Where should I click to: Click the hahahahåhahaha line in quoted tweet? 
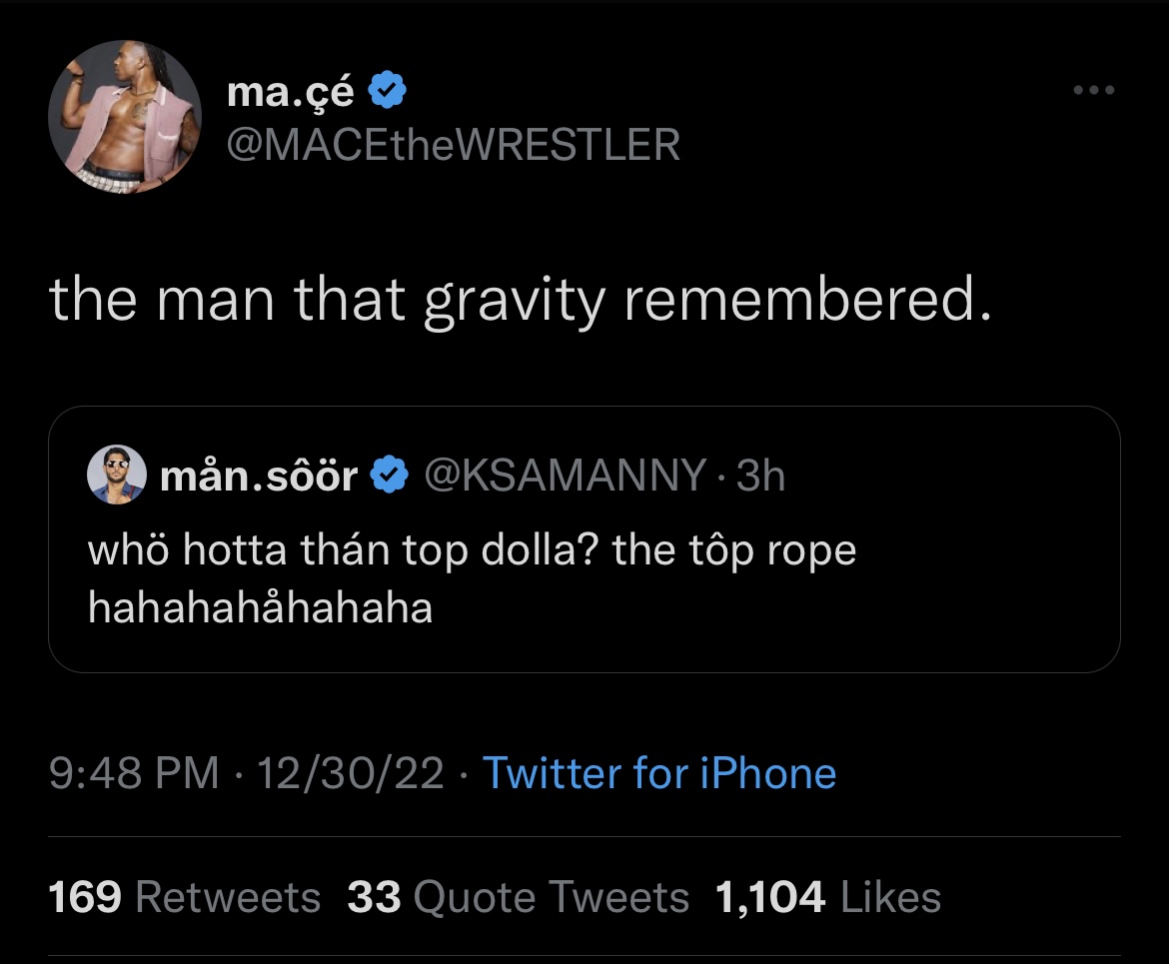[261, 606]
